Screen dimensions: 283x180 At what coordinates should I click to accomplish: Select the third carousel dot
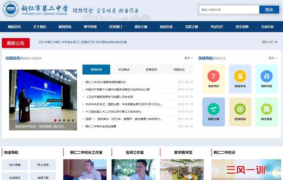tap(64, 120)
